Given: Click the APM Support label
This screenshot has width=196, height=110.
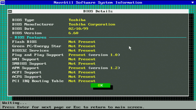Looking at the screenshot, I should click(x=25, y=68).
